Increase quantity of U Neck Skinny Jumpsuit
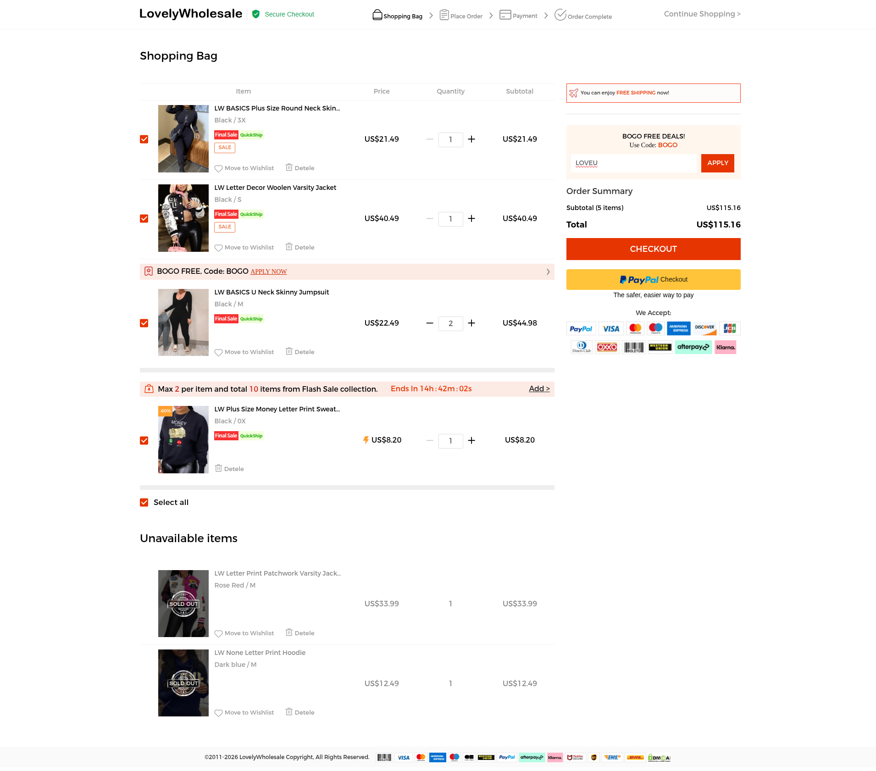 click(471, 323)
